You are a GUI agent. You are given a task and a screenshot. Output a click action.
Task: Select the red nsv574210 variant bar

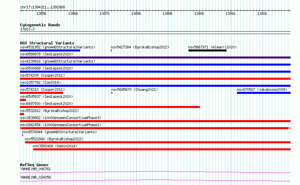point(41,93)
